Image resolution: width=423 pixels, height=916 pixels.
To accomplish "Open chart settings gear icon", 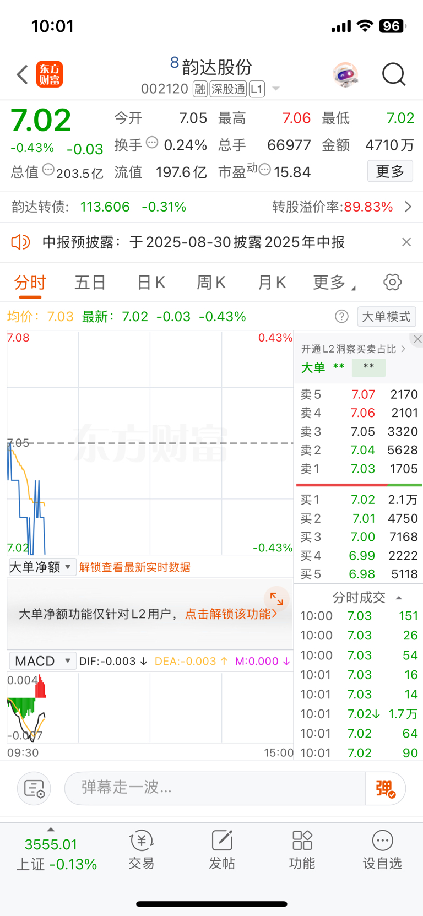I will point(392,282).
